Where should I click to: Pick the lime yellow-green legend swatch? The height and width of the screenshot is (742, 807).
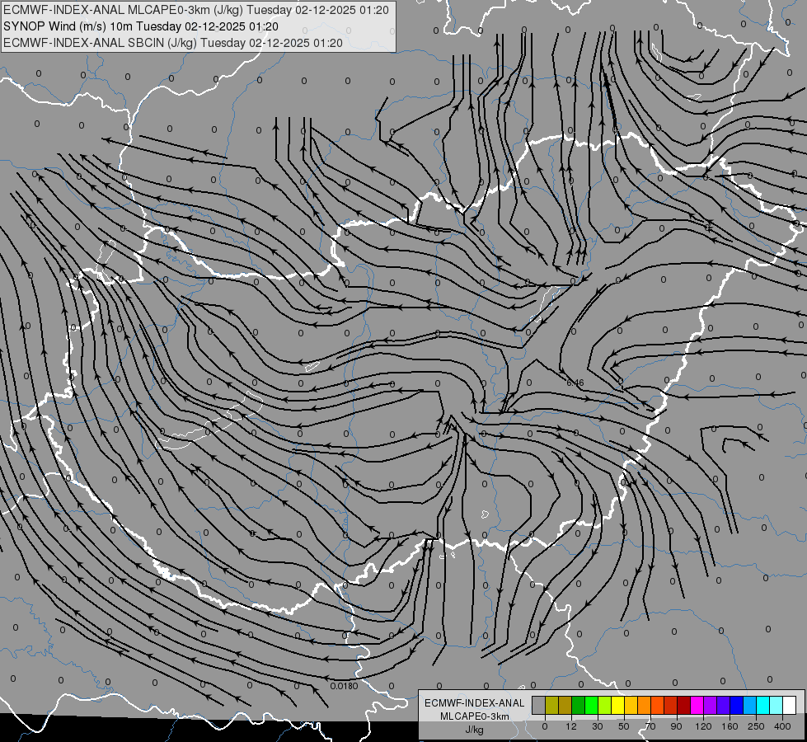click(x=605, y=706)
